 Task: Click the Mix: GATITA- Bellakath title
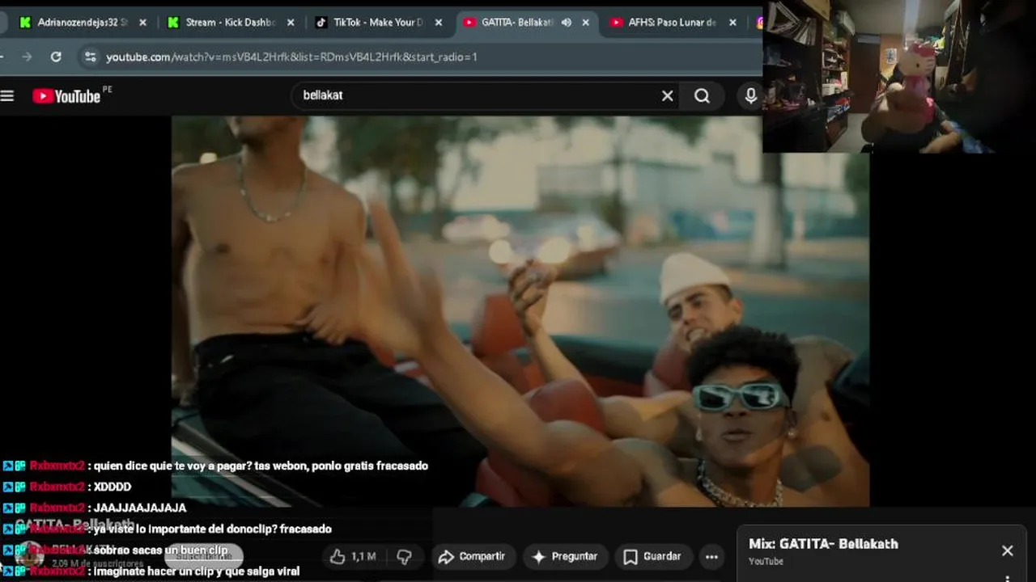(823, 544)
